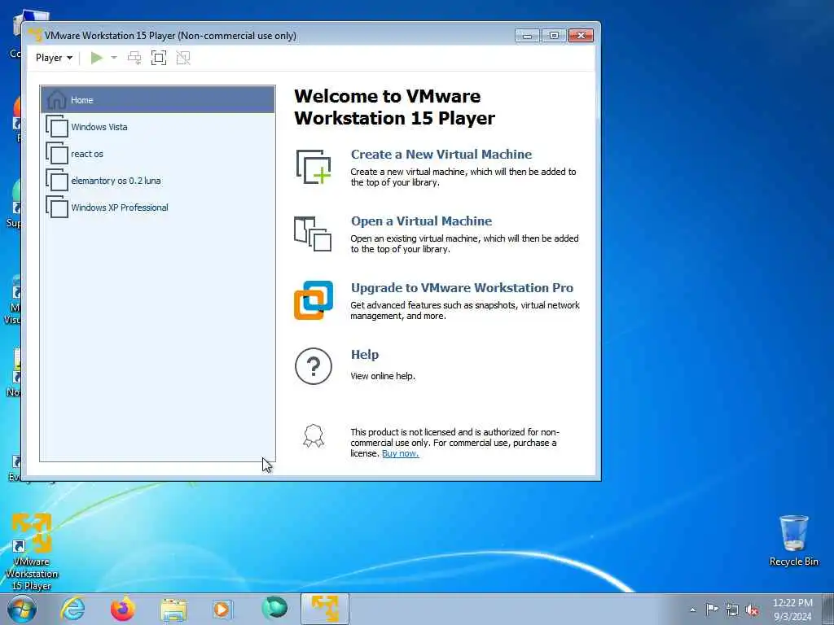The height and width of the screenshot is (625, 834).
Task: Open the Windows Start menu
Action: click(22, 609)
